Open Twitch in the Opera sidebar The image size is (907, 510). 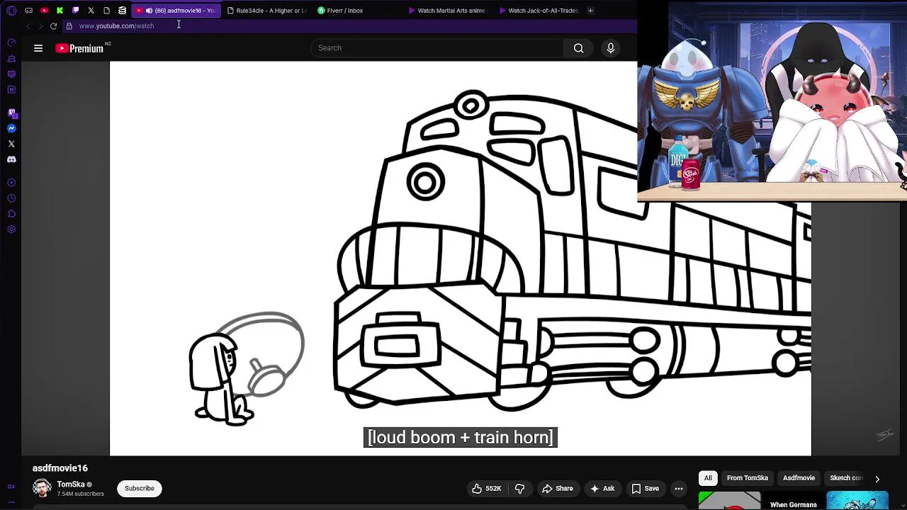[x=11, y=113]
